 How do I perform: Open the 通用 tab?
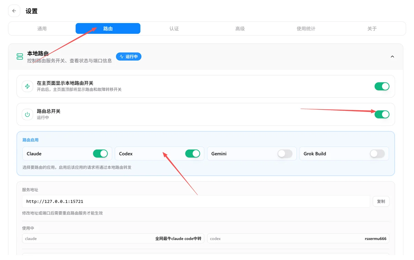tap(42, 29)
